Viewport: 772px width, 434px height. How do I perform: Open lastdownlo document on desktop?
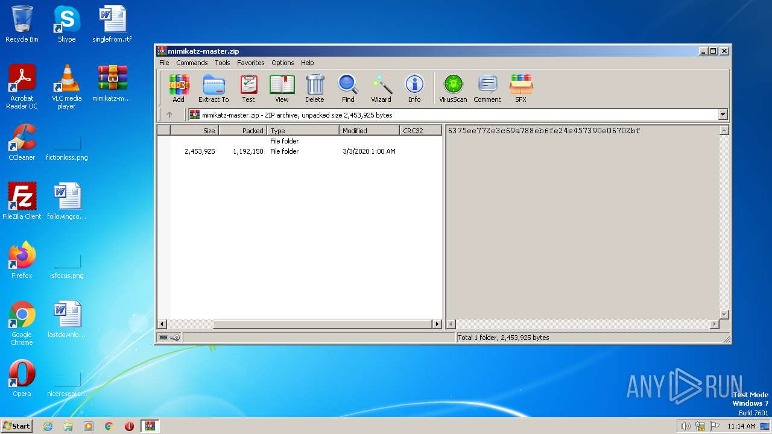tap(66, 319)
